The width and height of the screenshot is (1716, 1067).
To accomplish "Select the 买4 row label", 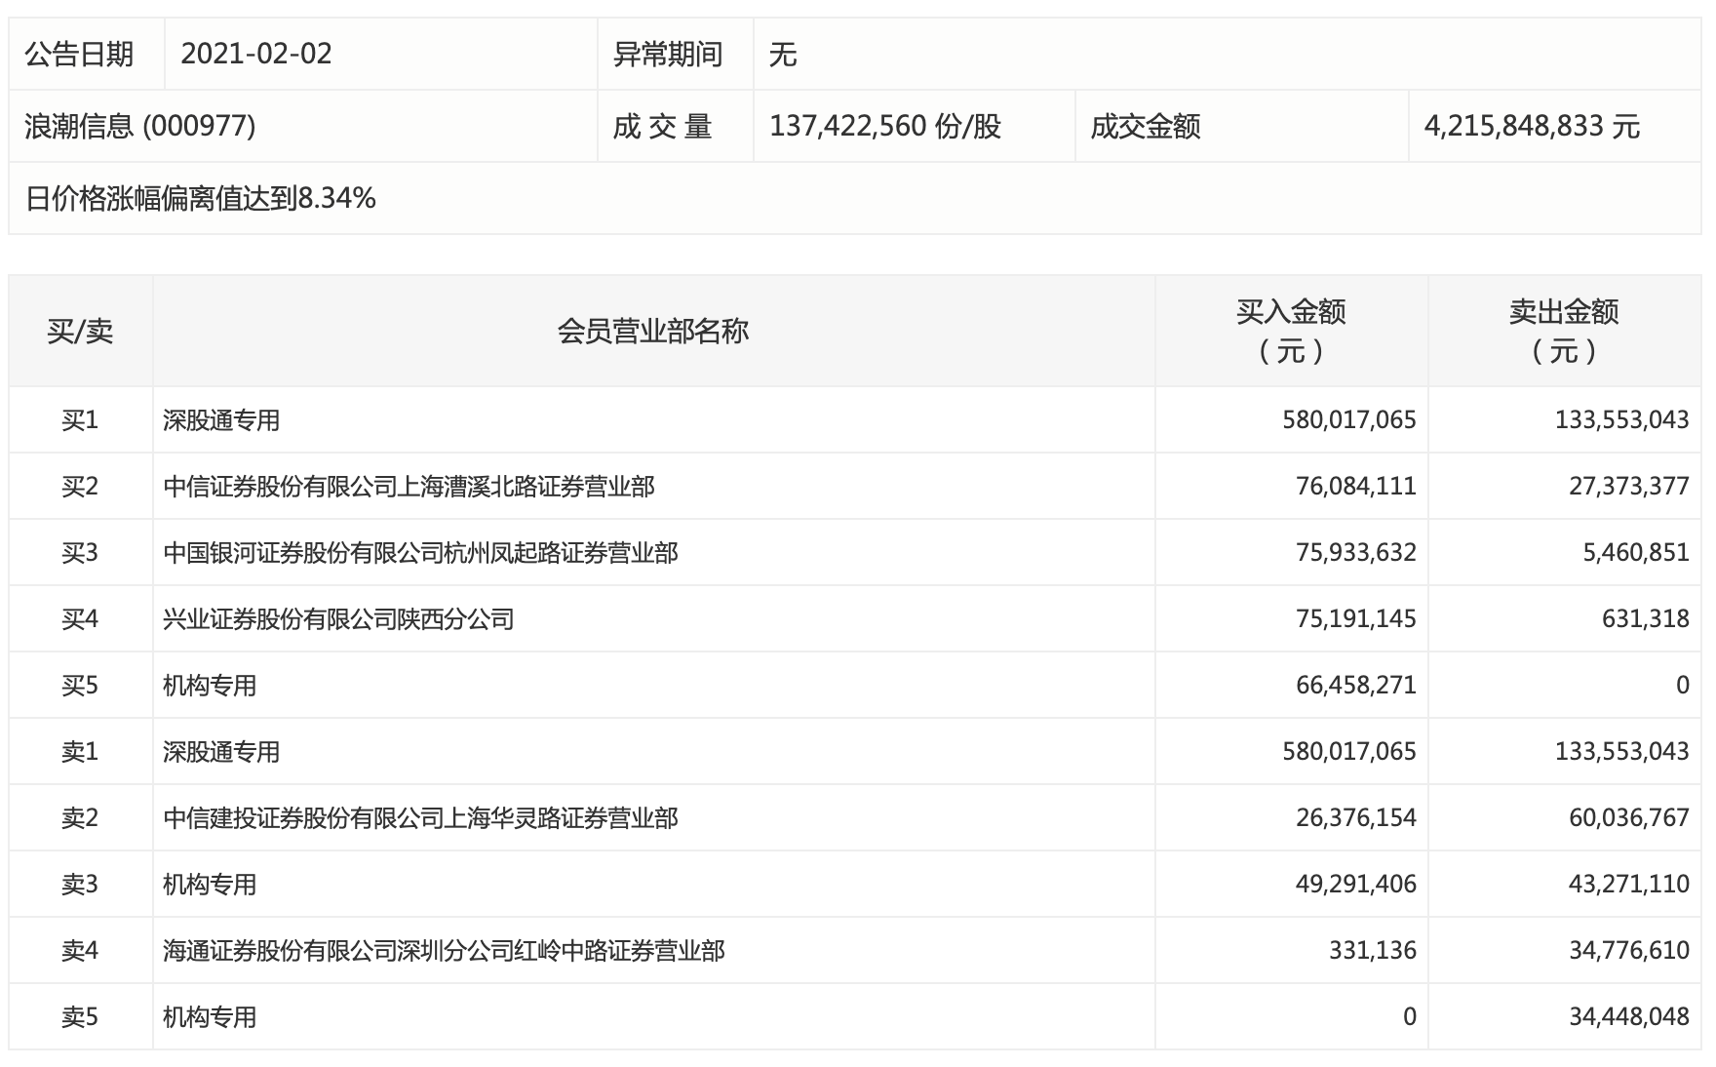I will (x=80, y=618).
